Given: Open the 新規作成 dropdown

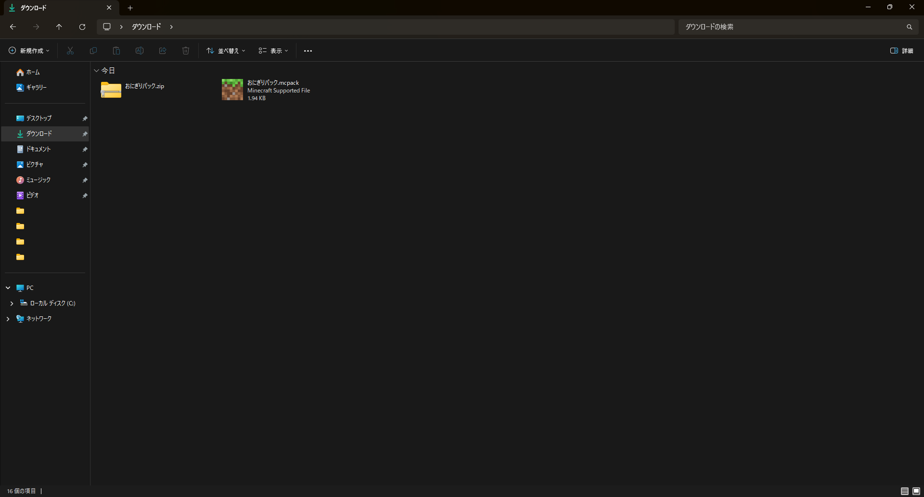Looking at the screenshot, I should (x=29, y=51).
